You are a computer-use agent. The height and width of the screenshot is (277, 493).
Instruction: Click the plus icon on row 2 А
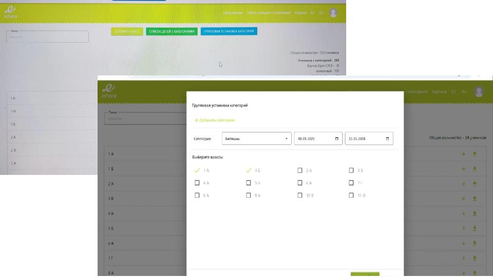coord(463,184)
